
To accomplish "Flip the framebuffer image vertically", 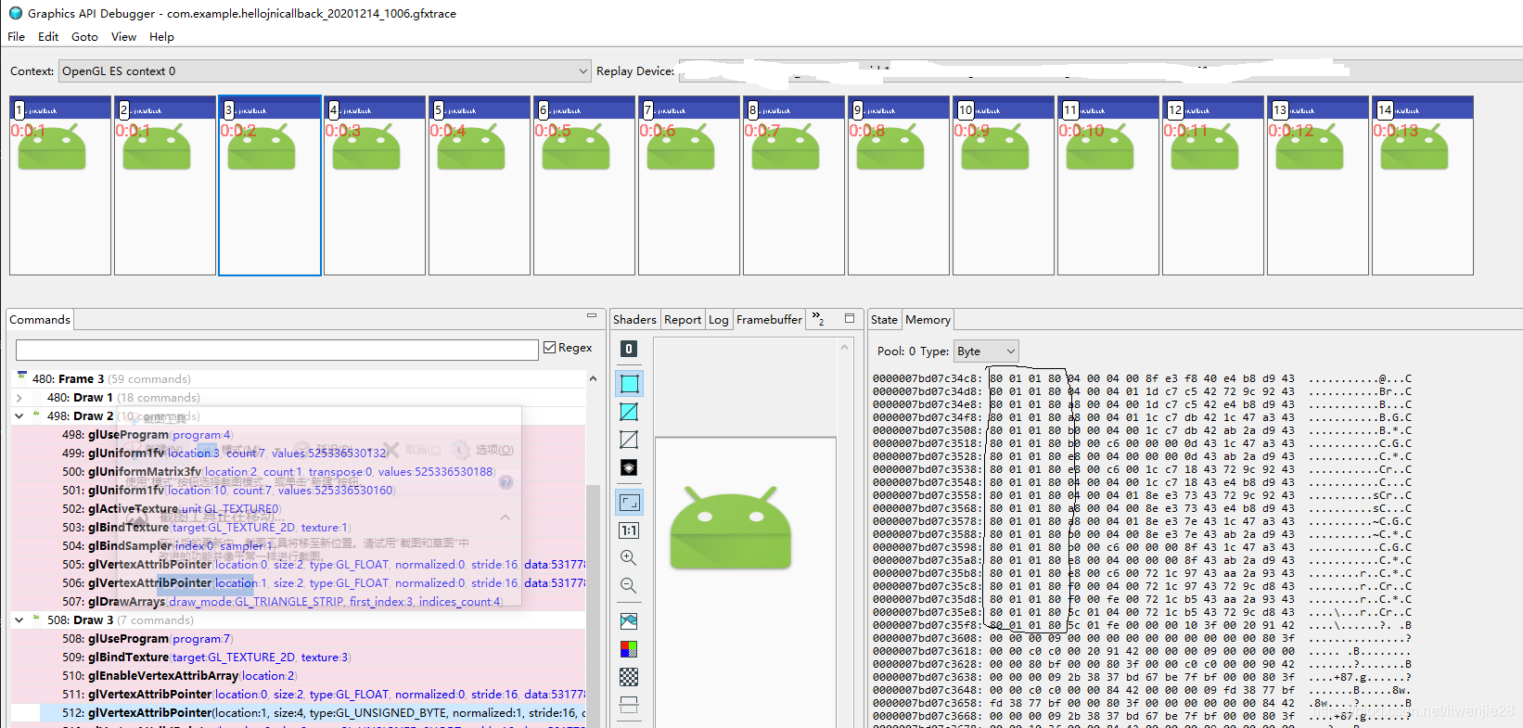I will (x=629, y=705).
